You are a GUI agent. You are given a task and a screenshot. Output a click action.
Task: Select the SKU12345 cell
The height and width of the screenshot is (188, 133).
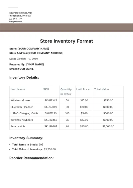51,100
